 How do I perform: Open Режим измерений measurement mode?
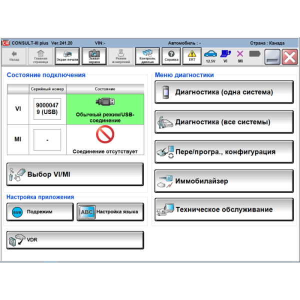[x=121, y=56]
